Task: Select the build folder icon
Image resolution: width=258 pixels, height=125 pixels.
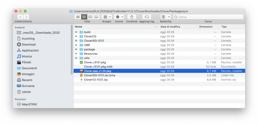Action: pyautogui.click(x=81, y=32)
